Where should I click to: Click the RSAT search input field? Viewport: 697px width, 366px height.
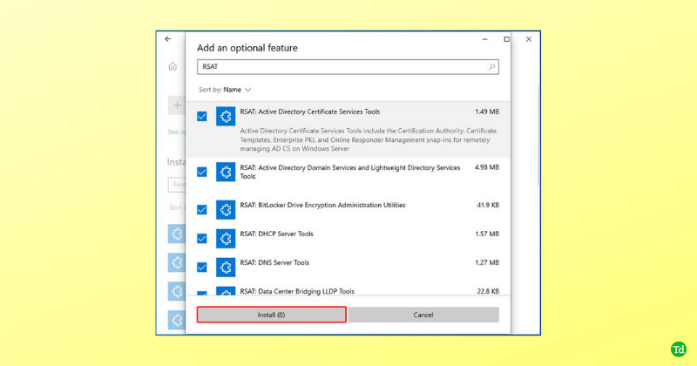[348, 67]
